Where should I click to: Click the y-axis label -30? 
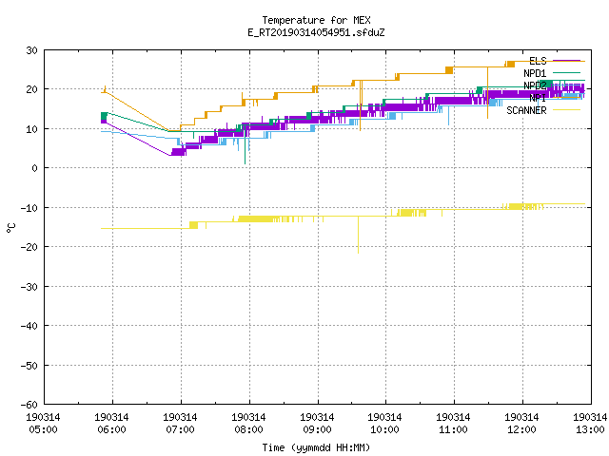(x=29, y=287)
